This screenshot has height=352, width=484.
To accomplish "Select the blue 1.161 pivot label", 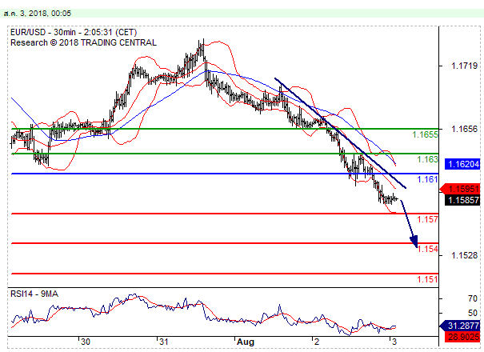I will [x=427, y=179].
